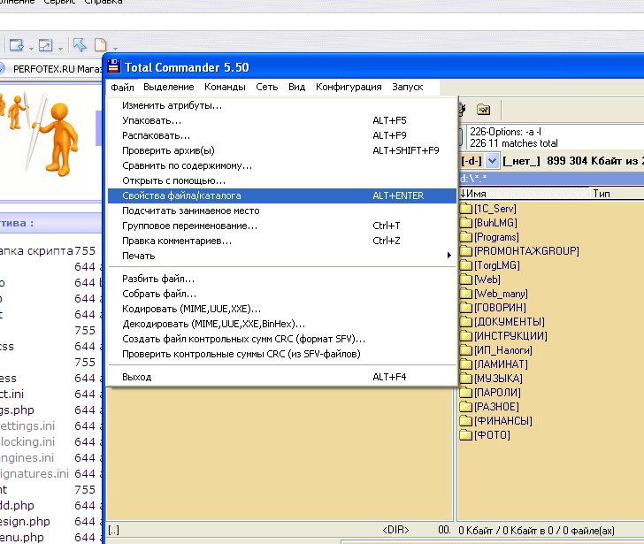Click the [Programs] folder icon
The width and height of the screenshot is (644, 544).
465,237
